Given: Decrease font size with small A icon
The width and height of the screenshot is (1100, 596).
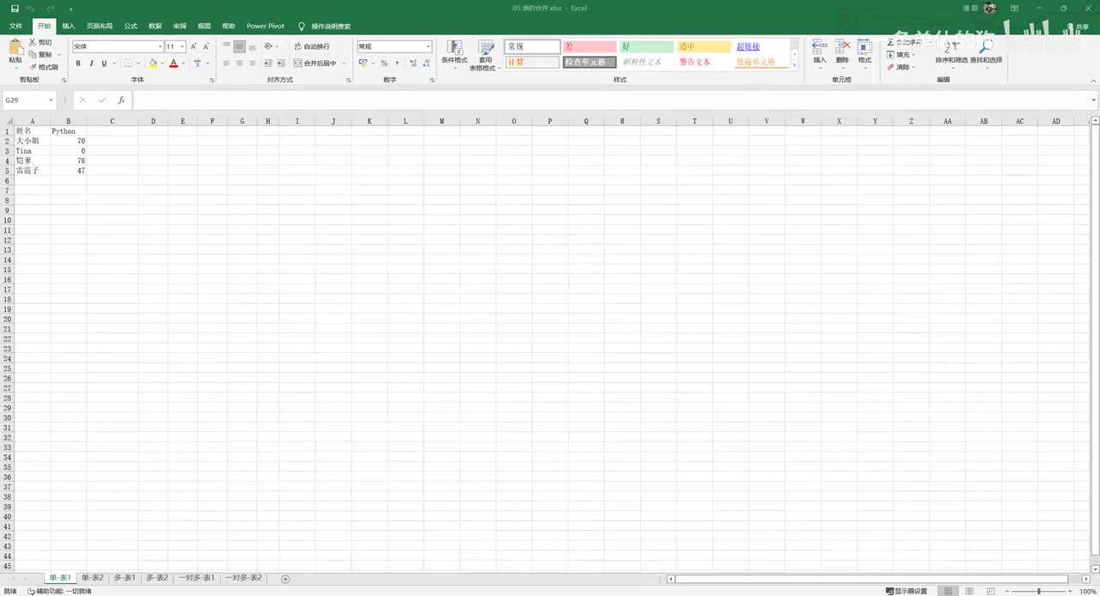Looking at the screenshot, I should tap(206, 46).
